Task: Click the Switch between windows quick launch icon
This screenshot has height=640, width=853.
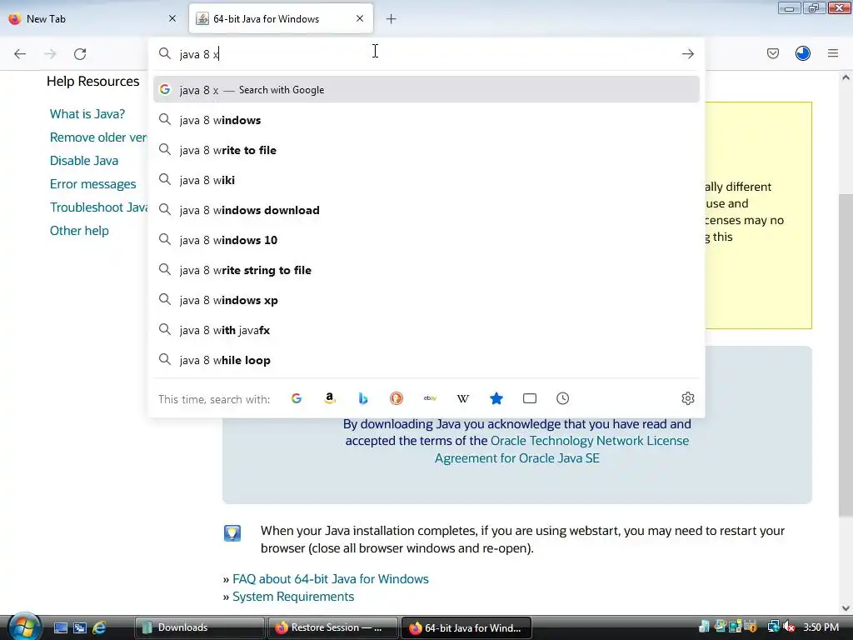Action: [x=80, y=627]
